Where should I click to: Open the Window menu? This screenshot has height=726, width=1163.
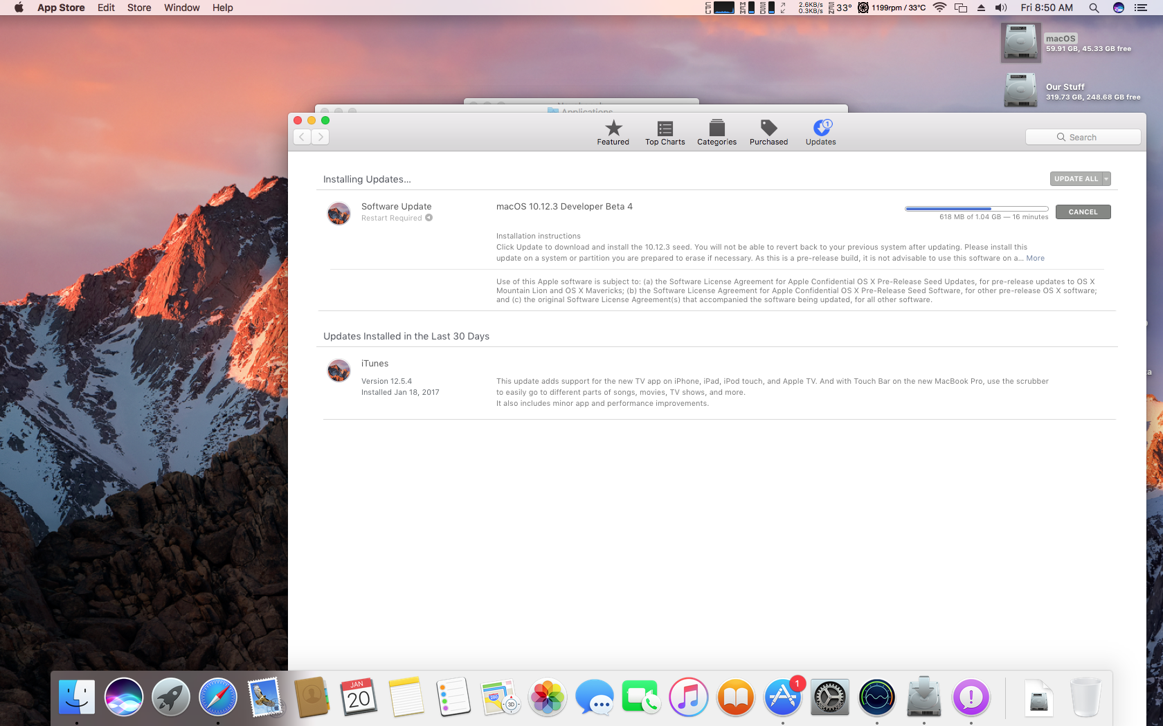(181, 8)
